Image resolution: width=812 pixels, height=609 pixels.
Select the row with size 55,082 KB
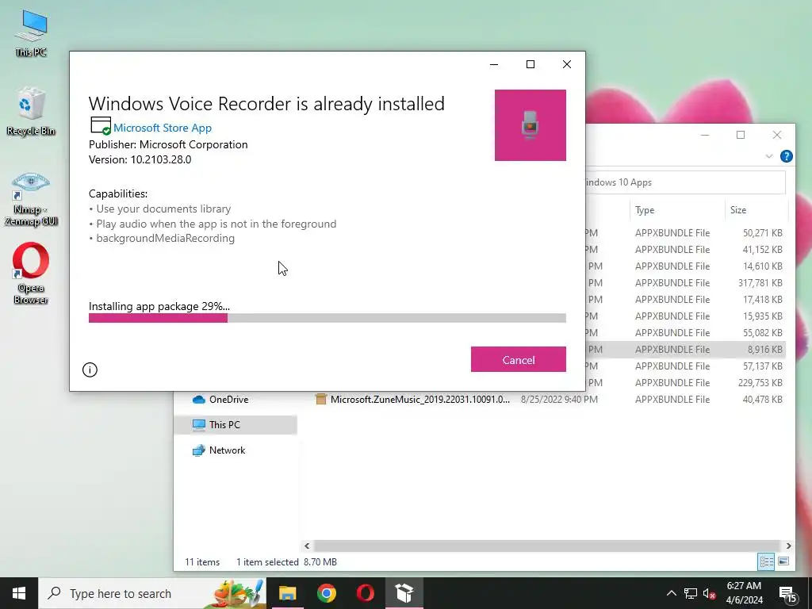(686, 332)
